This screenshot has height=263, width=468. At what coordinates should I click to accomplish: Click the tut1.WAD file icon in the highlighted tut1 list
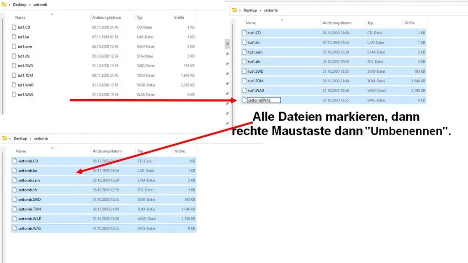[245, 91]
